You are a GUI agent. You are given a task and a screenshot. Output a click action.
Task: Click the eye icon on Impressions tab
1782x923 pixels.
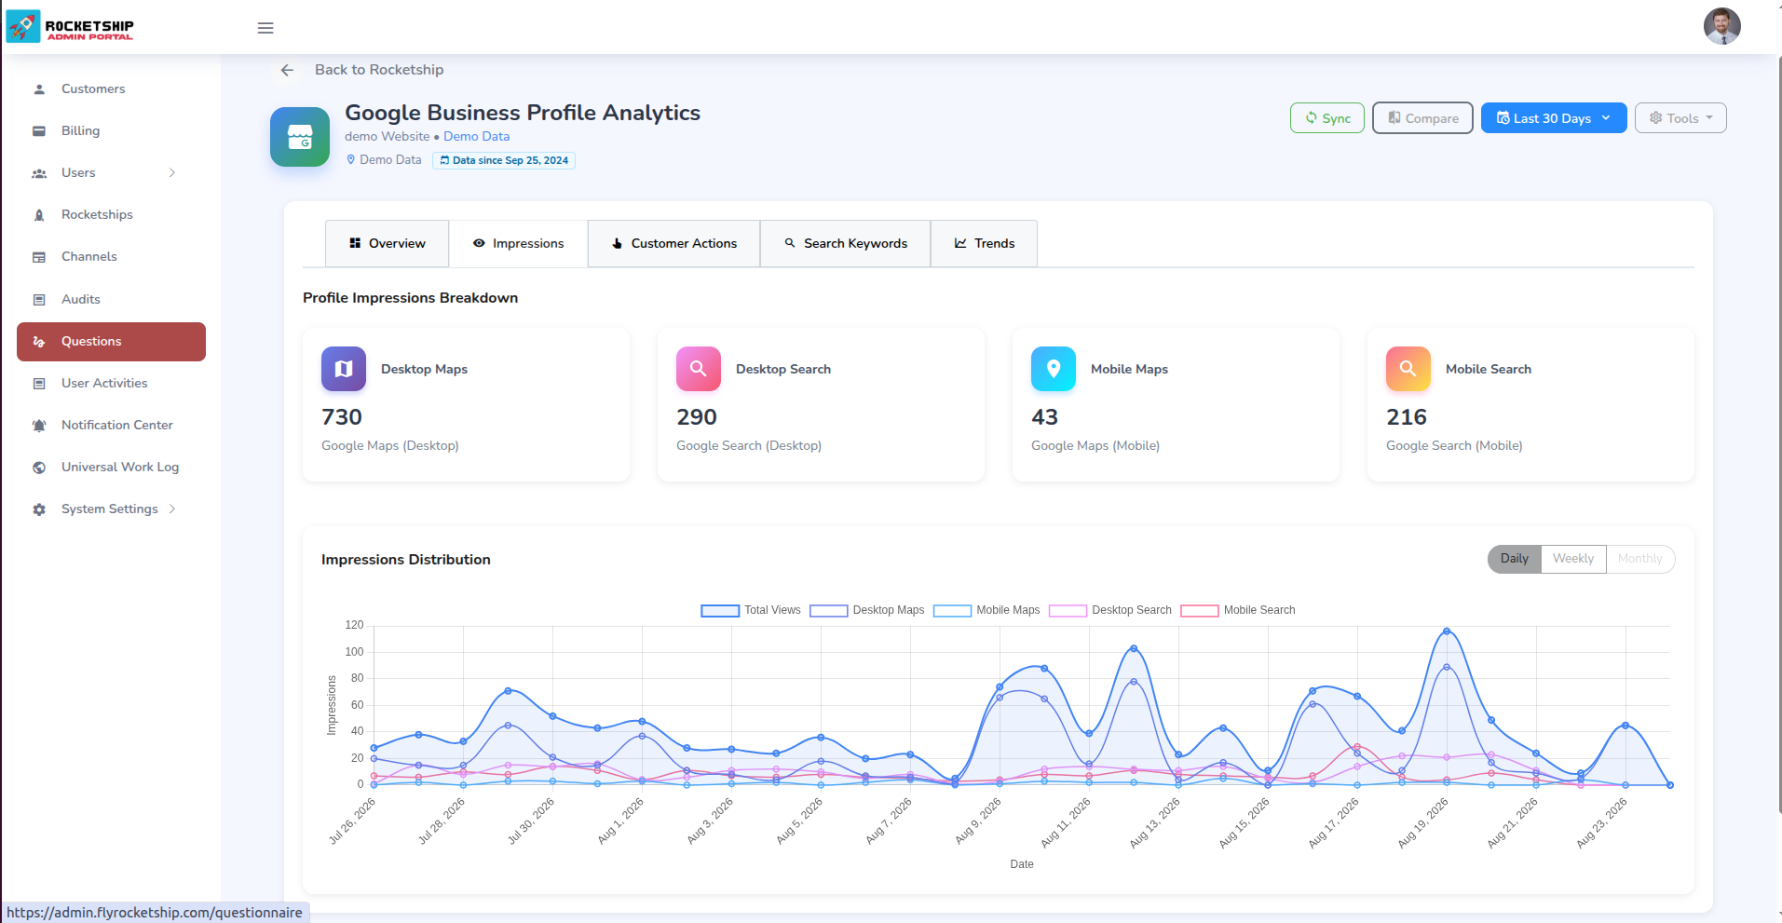pos(479,243)
